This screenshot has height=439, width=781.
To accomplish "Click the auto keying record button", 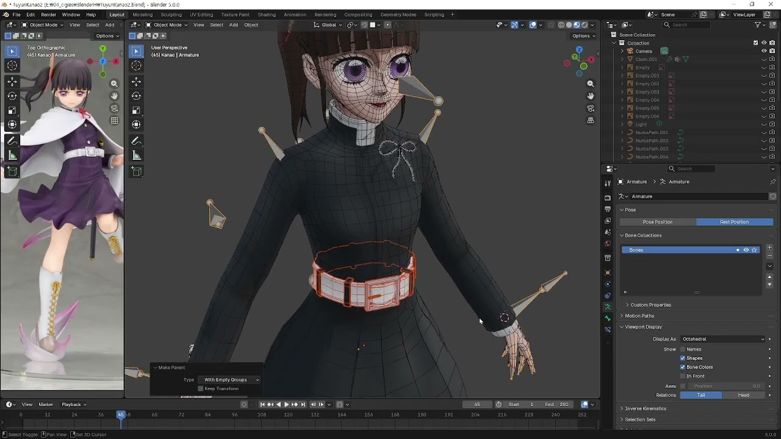I will click(244, 404).
